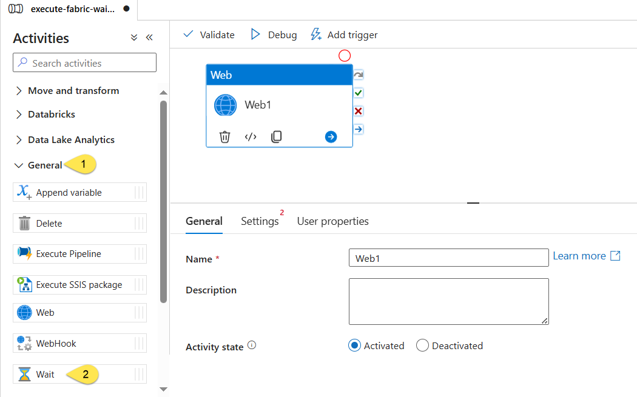Select Append variable activity icon
The image size is (637, 397).
pyautogui.click(x=24, y=192)
